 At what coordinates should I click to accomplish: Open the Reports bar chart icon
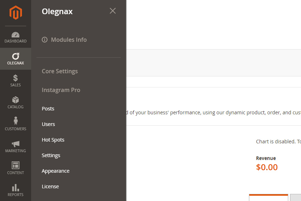pyautogui.click(x=16, y=188)
